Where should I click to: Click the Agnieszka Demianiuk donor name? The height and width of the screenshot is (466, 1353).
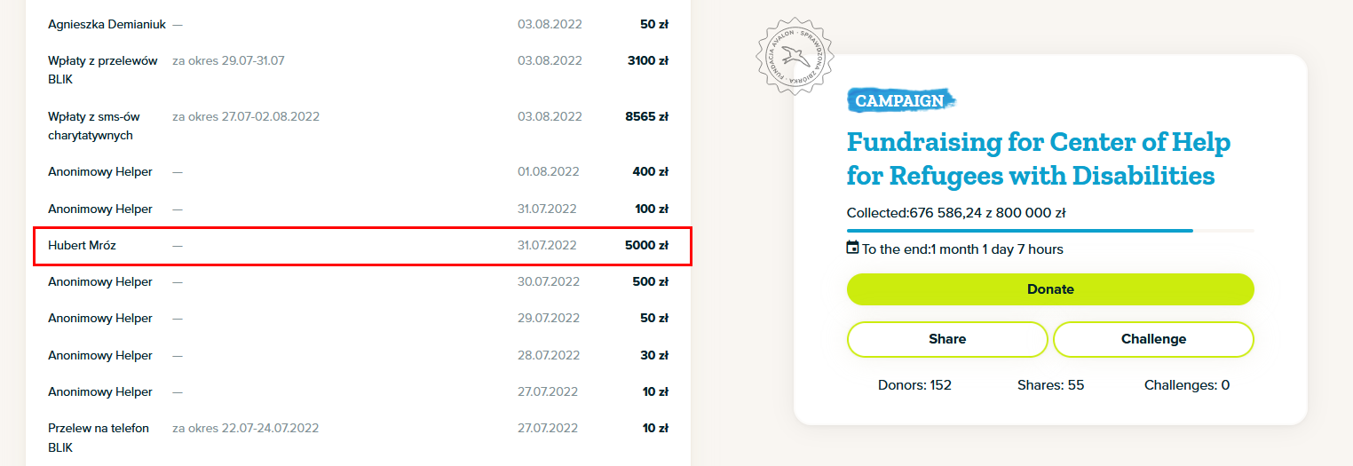pyautogui.click(x=107, y=24)
